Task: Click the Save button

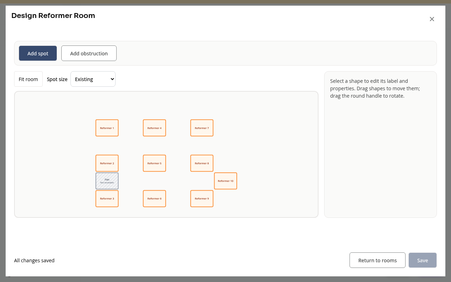Action: click(x=422, y=260)
